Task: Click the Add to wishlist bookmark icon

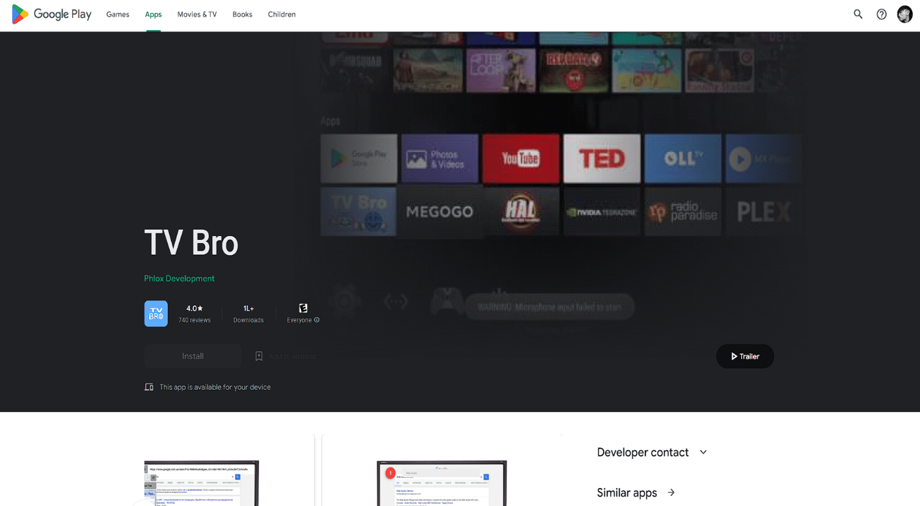Action: (x=259, y=356)
